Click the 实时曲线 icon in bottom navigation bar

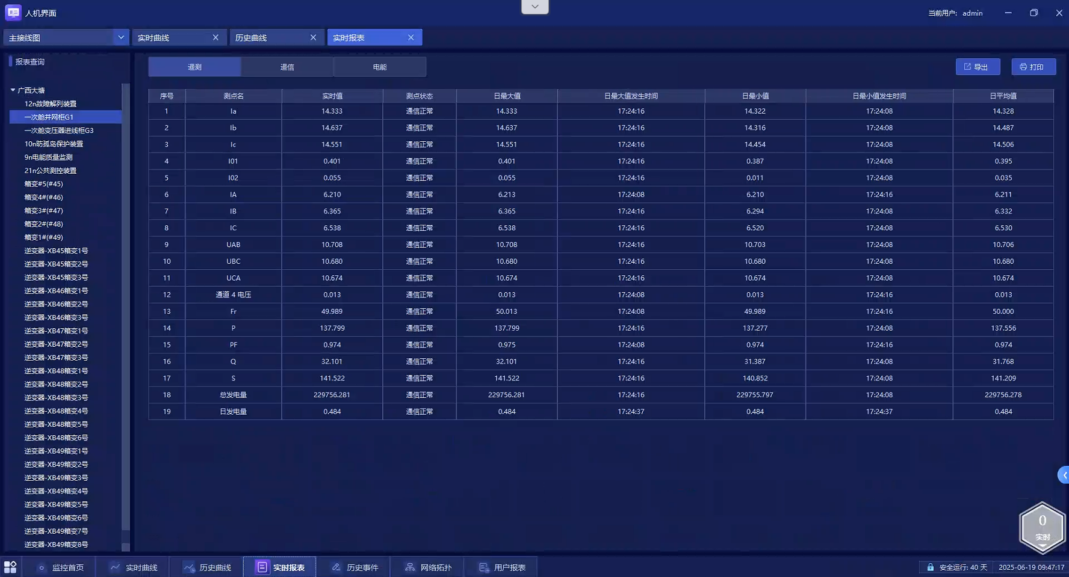tap(115, 567)
